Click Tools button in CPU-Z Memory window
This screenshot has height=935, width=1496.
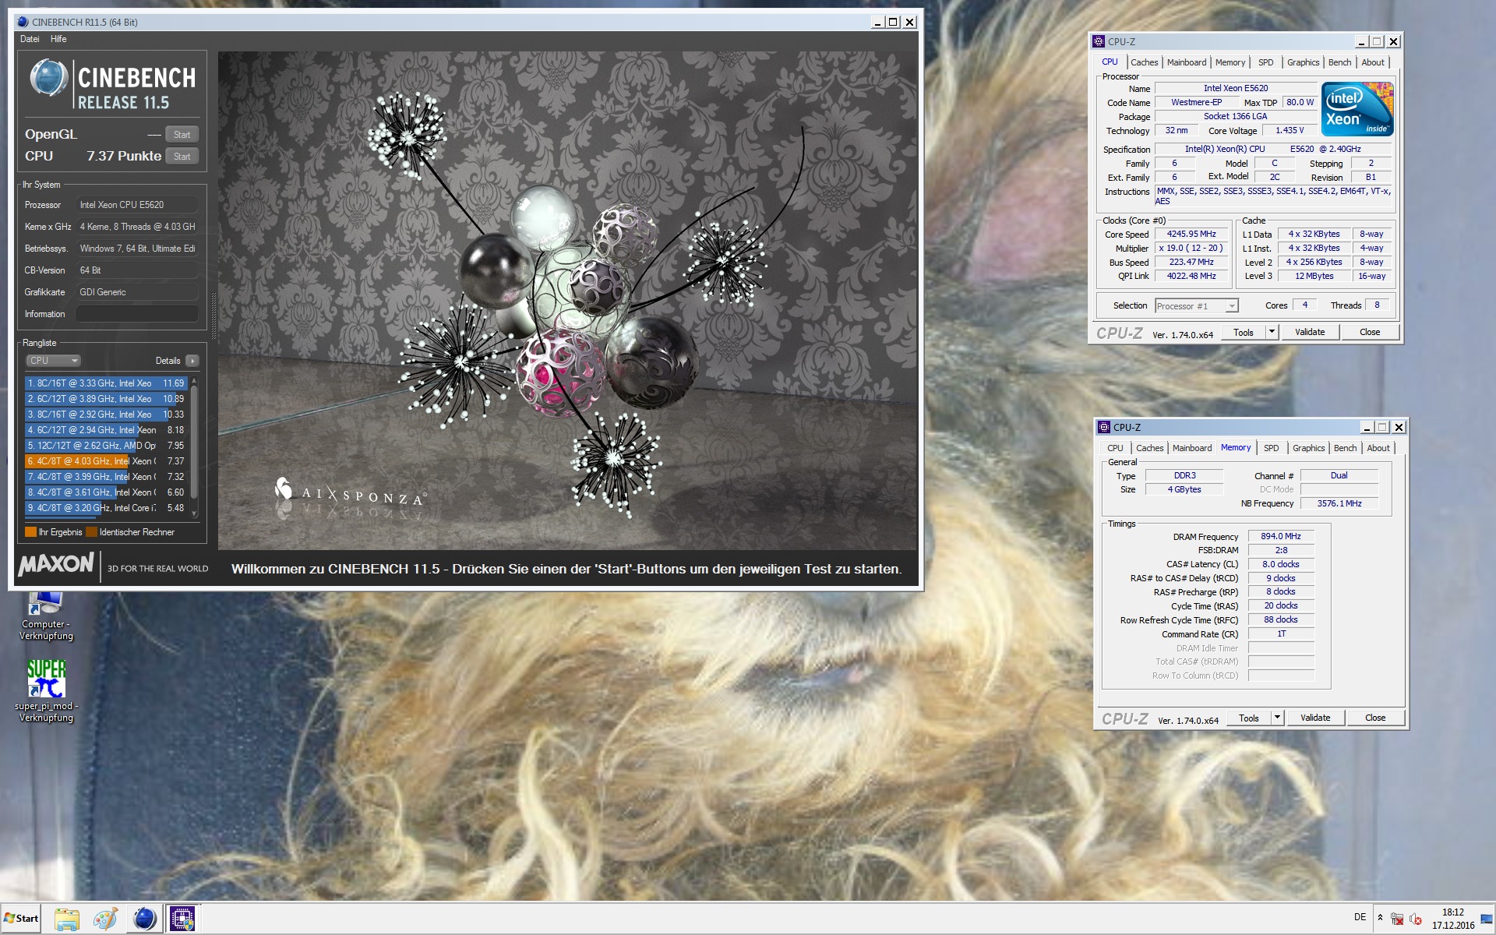point(1249,718)
